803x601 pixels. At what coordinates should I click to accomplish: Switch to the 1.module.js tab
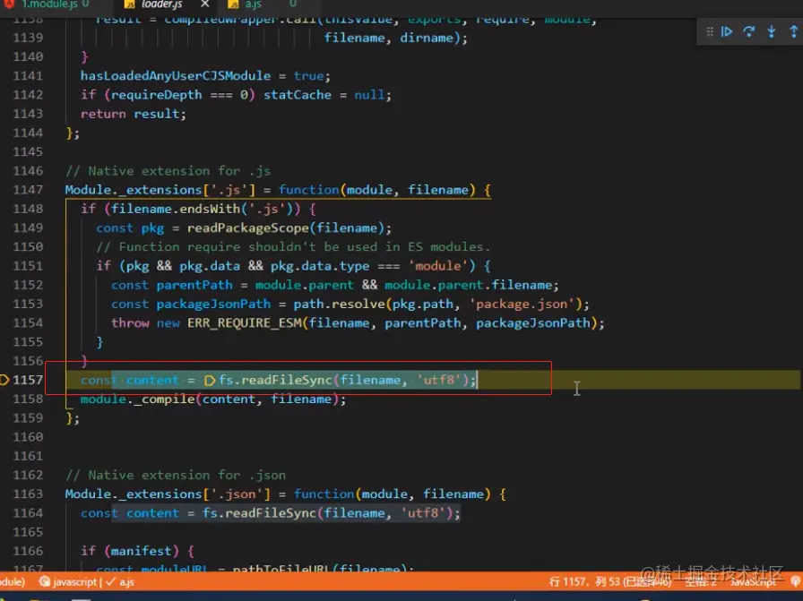coord(48,4)
